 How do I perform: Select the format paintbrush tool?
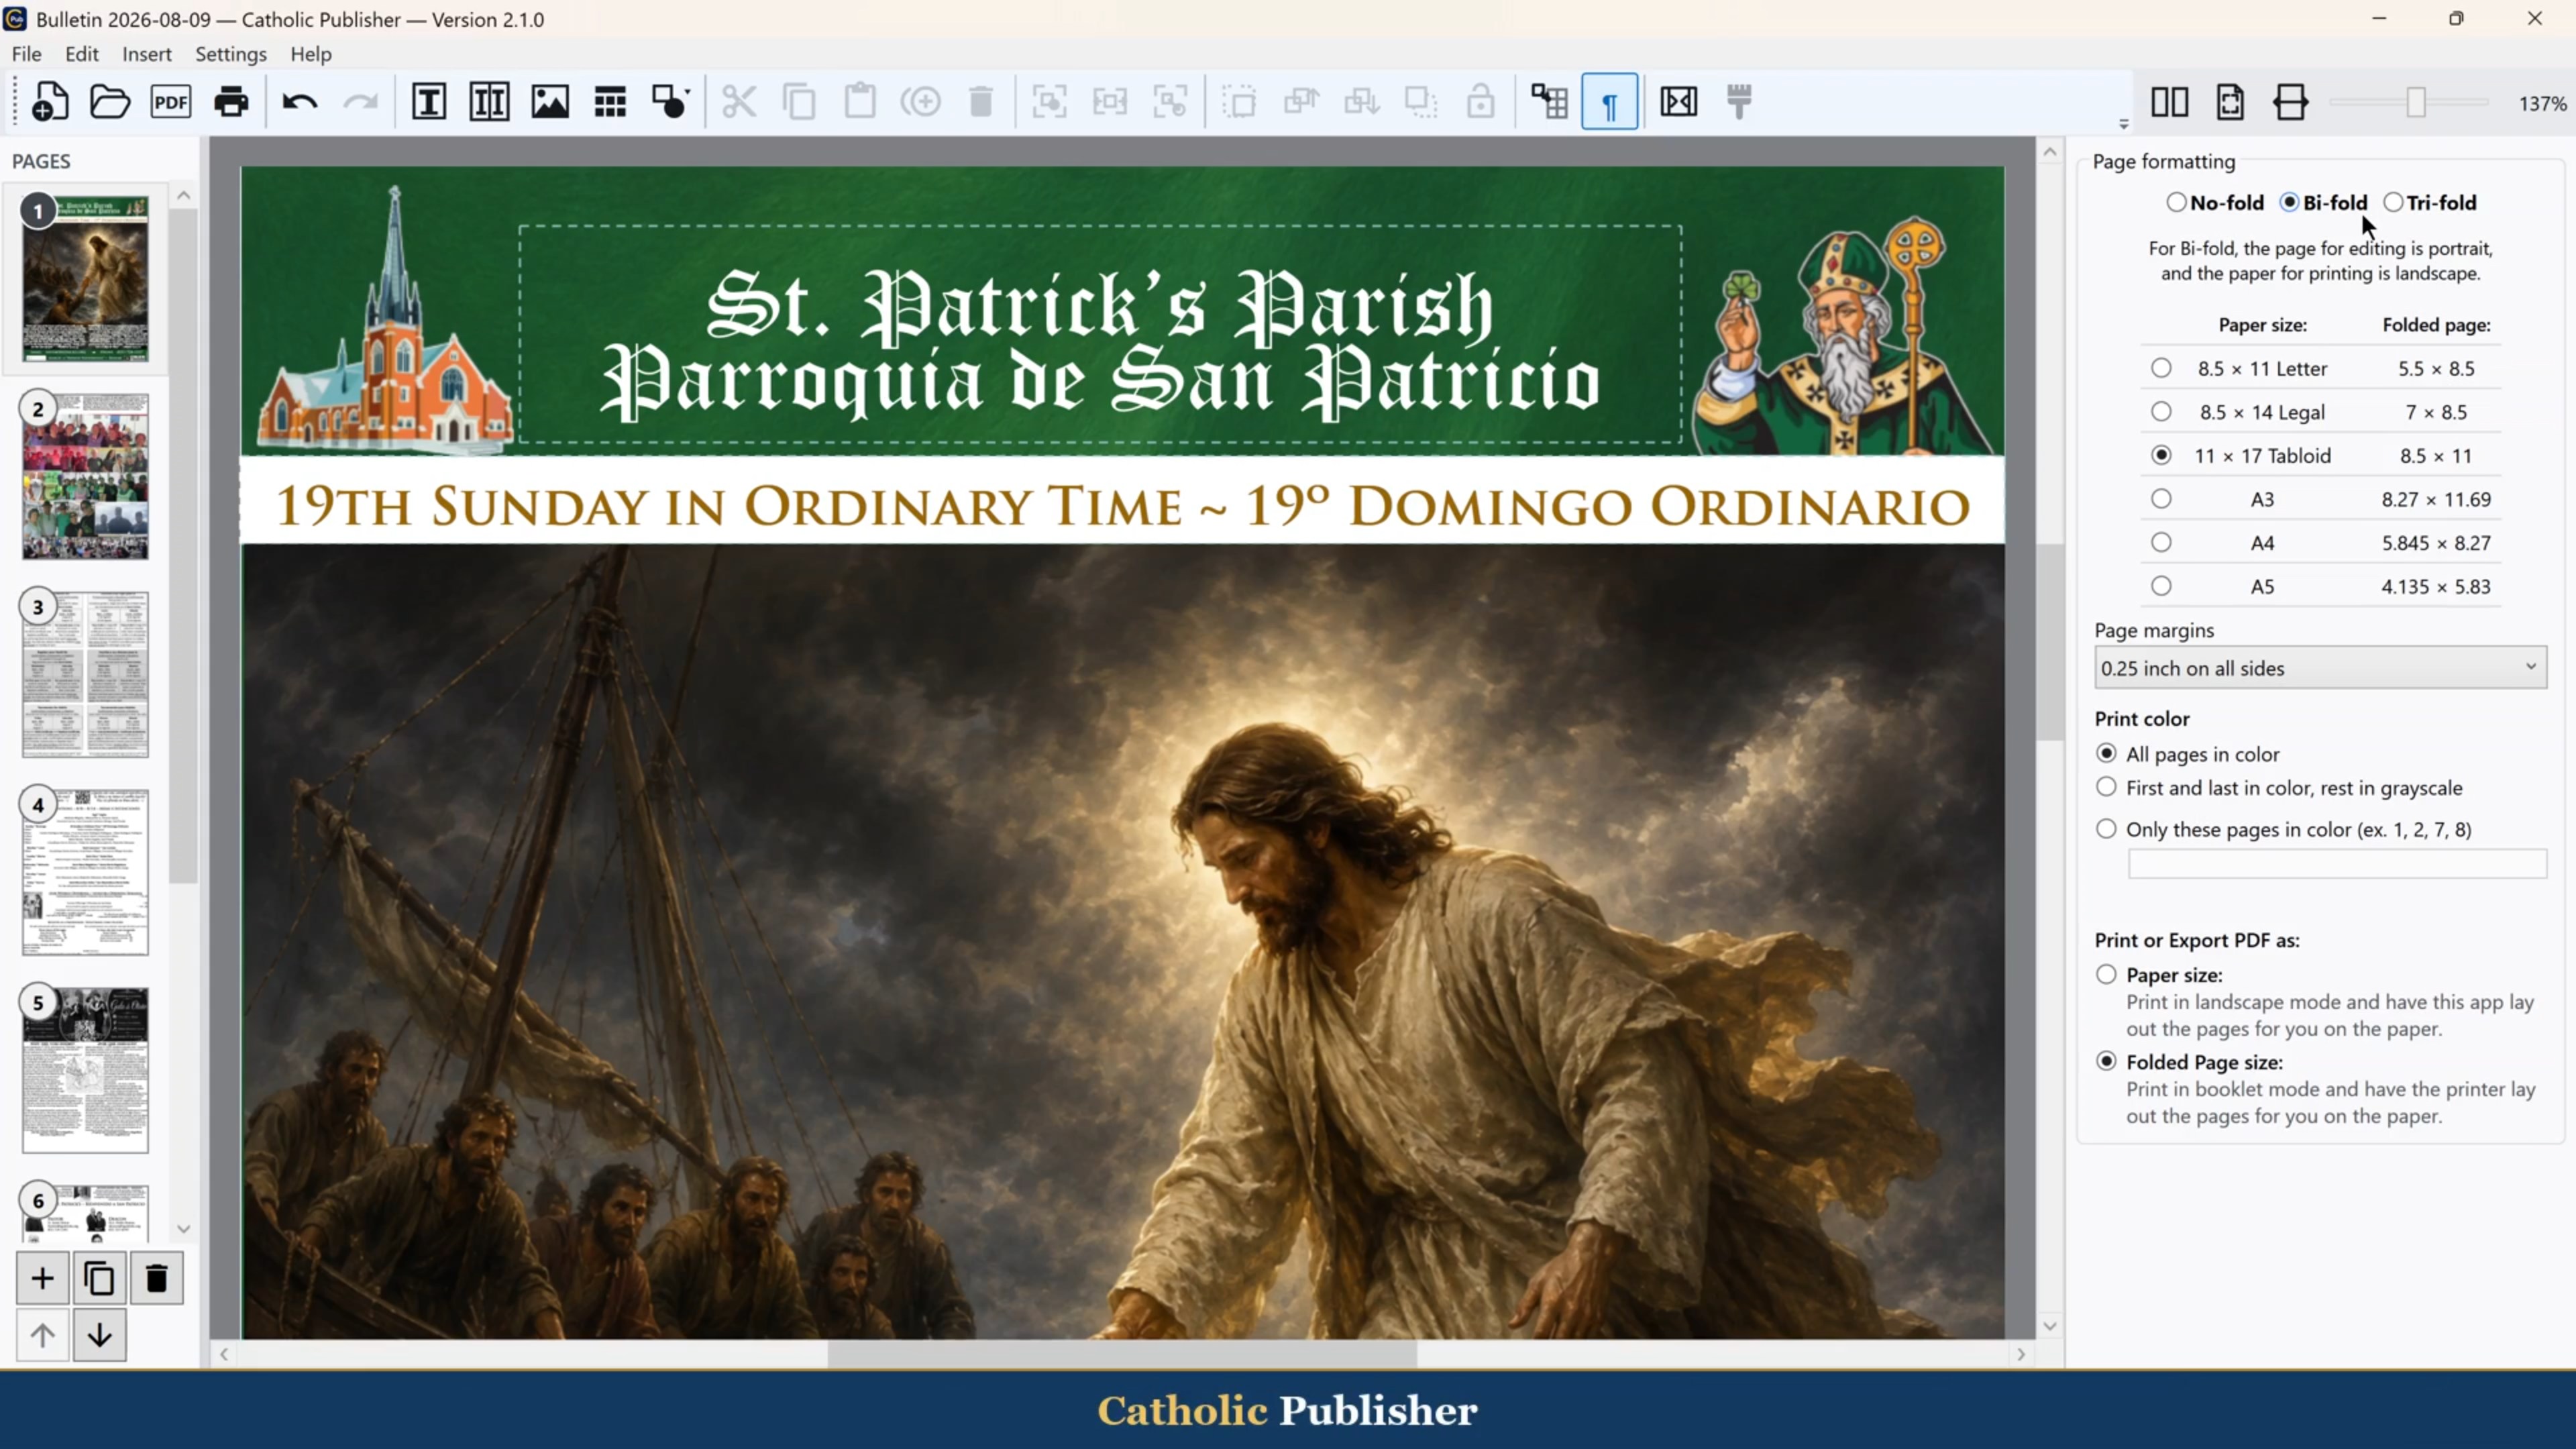pos(1740,102)
